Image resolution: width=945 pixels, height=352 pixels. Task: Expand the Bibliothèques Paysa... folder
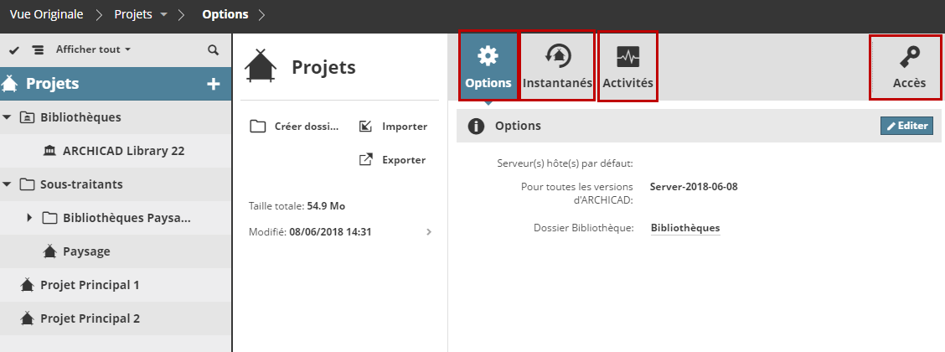click(x=29, y=218)
